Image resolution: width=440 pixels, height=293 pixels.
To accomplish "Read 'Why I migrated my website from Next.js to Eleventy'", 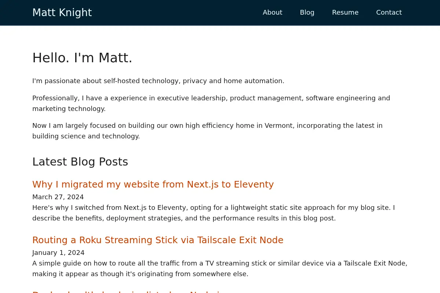I will (153, 184).
